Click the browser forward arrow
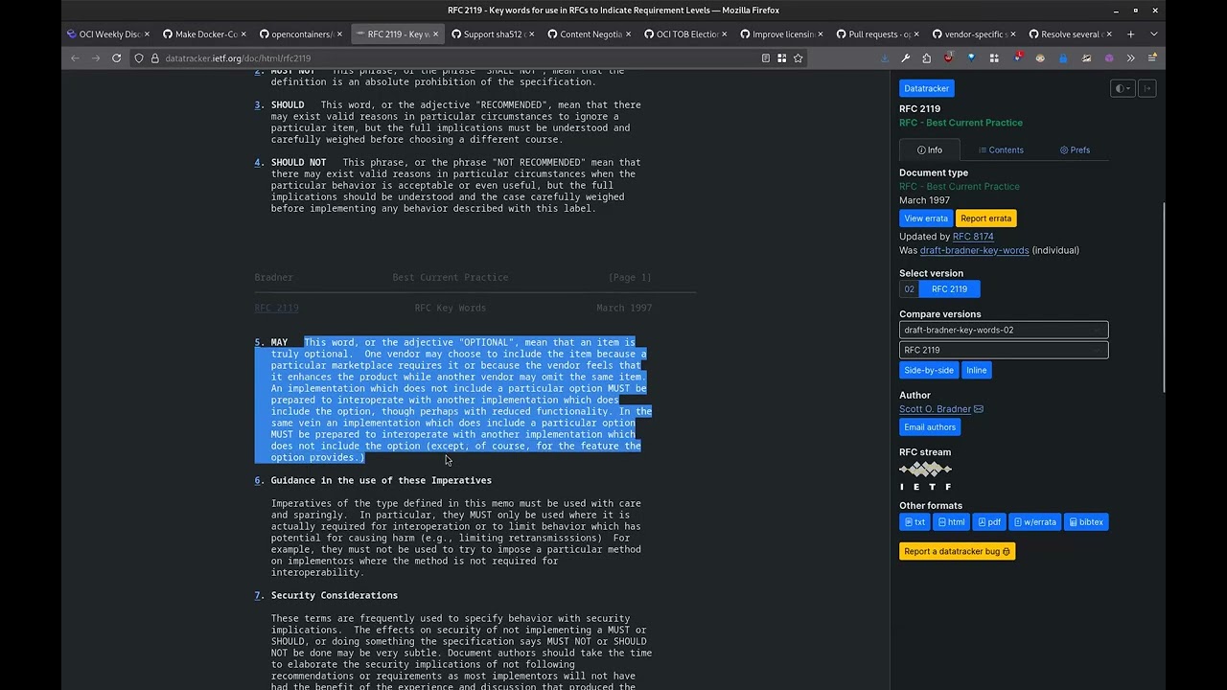Screen dimensions: 1227x690 coord(96,58)
